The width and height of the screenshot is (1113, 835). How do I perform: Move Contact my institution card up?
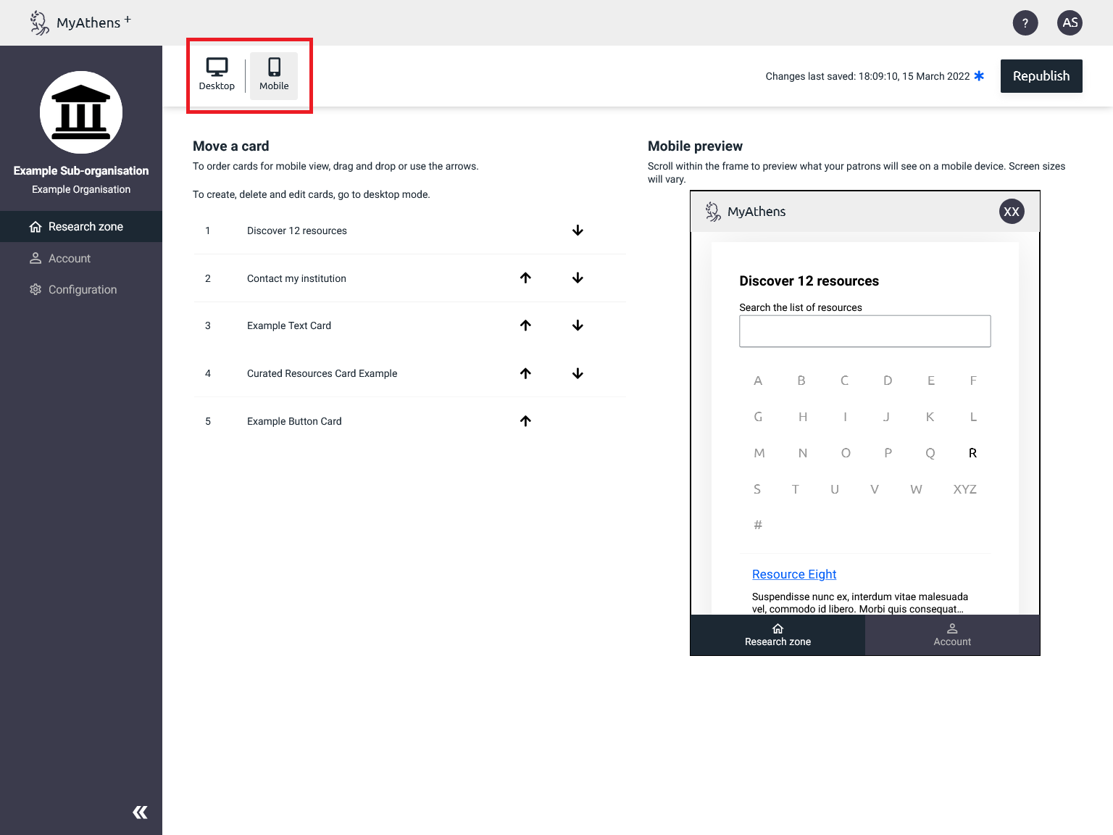pos(525,278)
